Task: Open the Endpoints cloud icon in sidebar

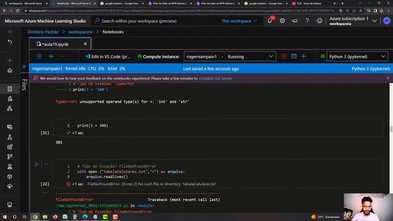Action: [10, 186]
